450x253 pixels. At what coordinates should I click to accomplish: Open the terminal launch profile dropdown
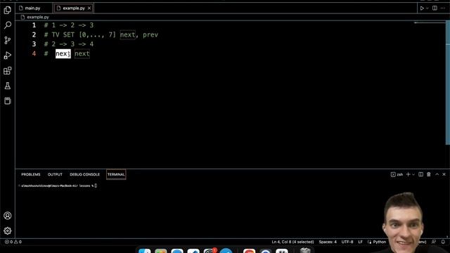pyautogui.click(x=413, y=174)
